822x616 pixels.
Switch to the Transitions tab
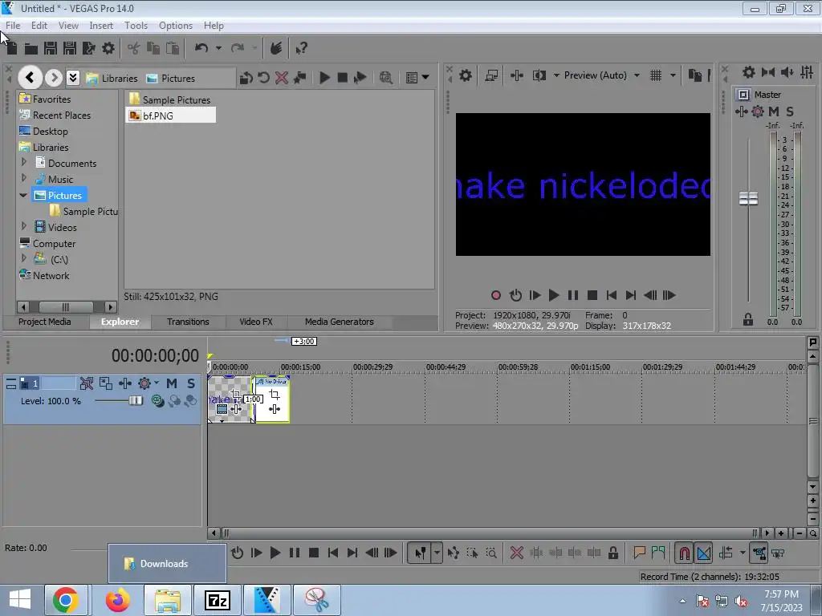pyautogui.click(x=188, y=322)
